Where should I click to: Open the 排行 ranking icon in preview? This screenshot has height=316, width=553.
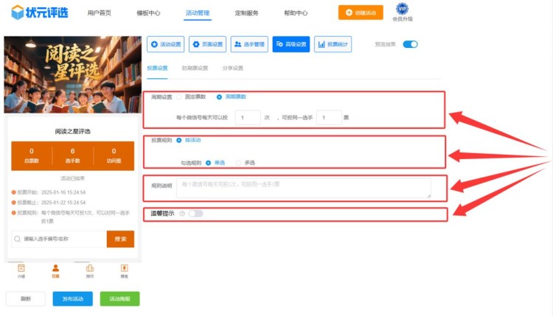(x=90, y=269)
